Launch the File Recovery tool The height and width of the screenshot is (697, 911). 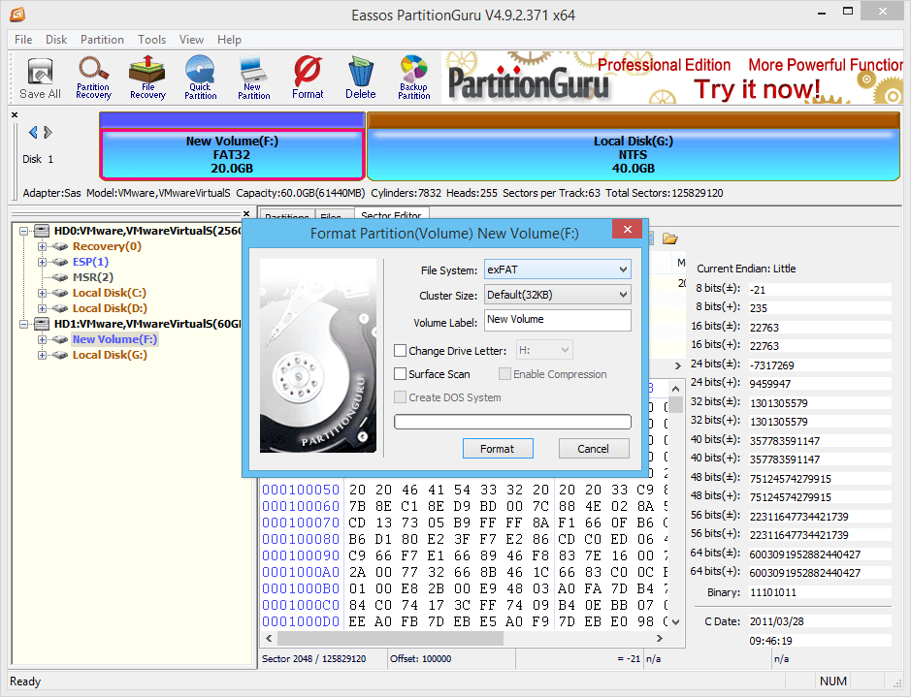pos(147,79)
